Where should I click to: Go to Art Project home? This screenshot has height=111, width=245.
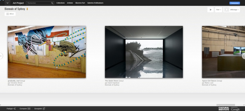click(18, 3)
